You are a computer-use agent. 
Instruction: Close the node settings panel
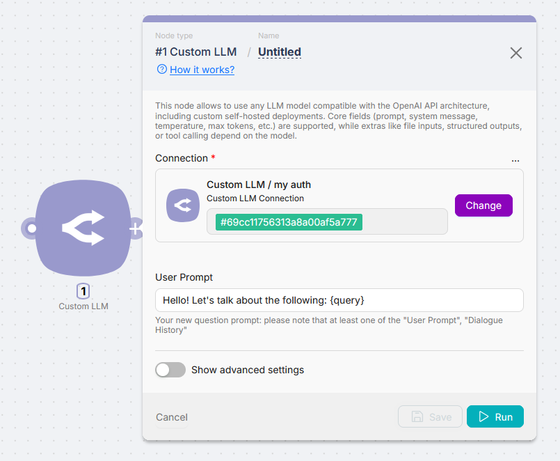pyautogui.click(x=515, y=53)
